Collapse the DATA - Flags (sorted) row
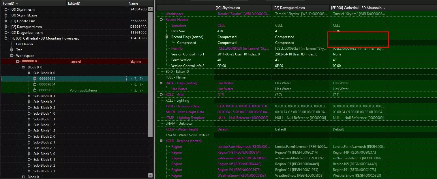This screenshot has width=437, height=179. (x=161, y=83)
